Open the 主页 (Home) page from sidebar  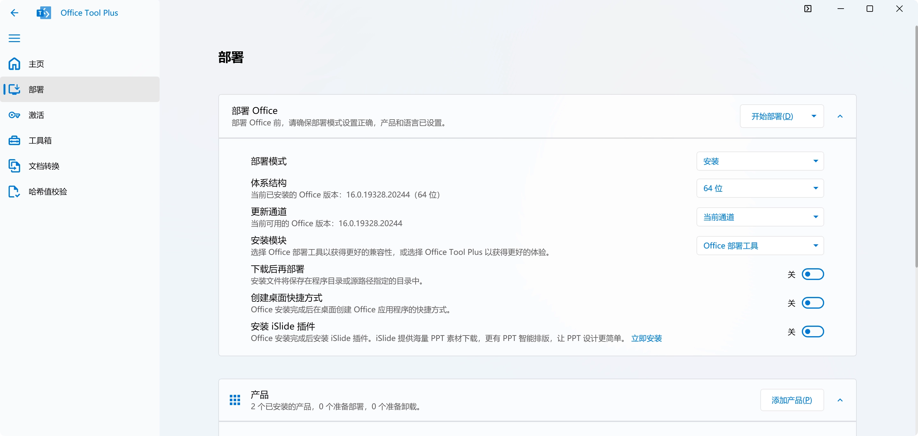click(x=36, y=64)
